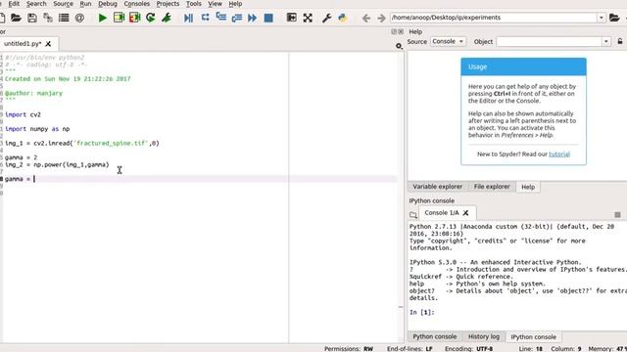The image size is (627, 352).
Task: Open the Edit menu
Action: (14, 4)
